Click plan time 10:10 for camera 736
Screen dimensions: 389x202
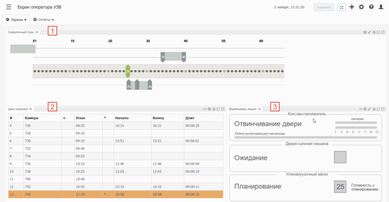coord(80,164)
